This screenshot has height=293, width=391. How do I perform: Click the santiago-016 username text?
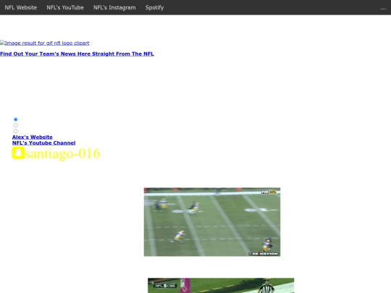[x=62, y=153]
